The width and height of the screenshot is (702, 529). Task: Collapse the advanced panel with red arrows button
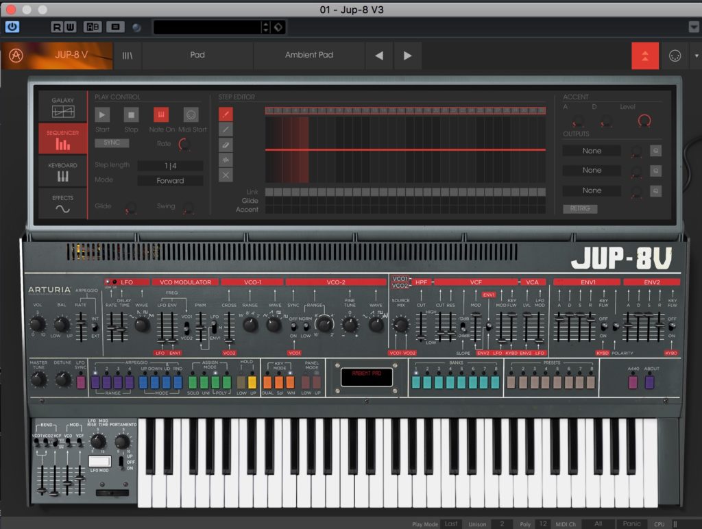(645, 56)
